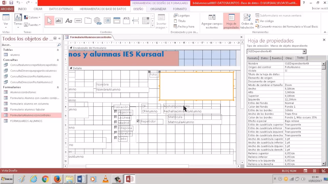The width and height of the screenshot is (328, 184).
Task: Open the navigation pane category menu
Action: tap(55, 38)
